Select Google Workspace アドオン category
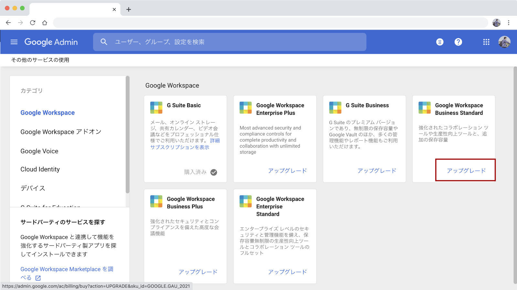This screenshot has width=517, height=290. click(61, 132)
